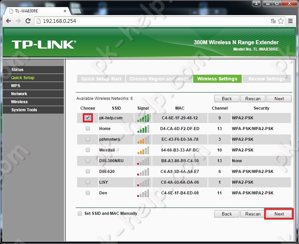The width and height of the screenshot is (299, 244).
Task: Click the pk-help.com signal strength bars
Action: coord(143,118)
